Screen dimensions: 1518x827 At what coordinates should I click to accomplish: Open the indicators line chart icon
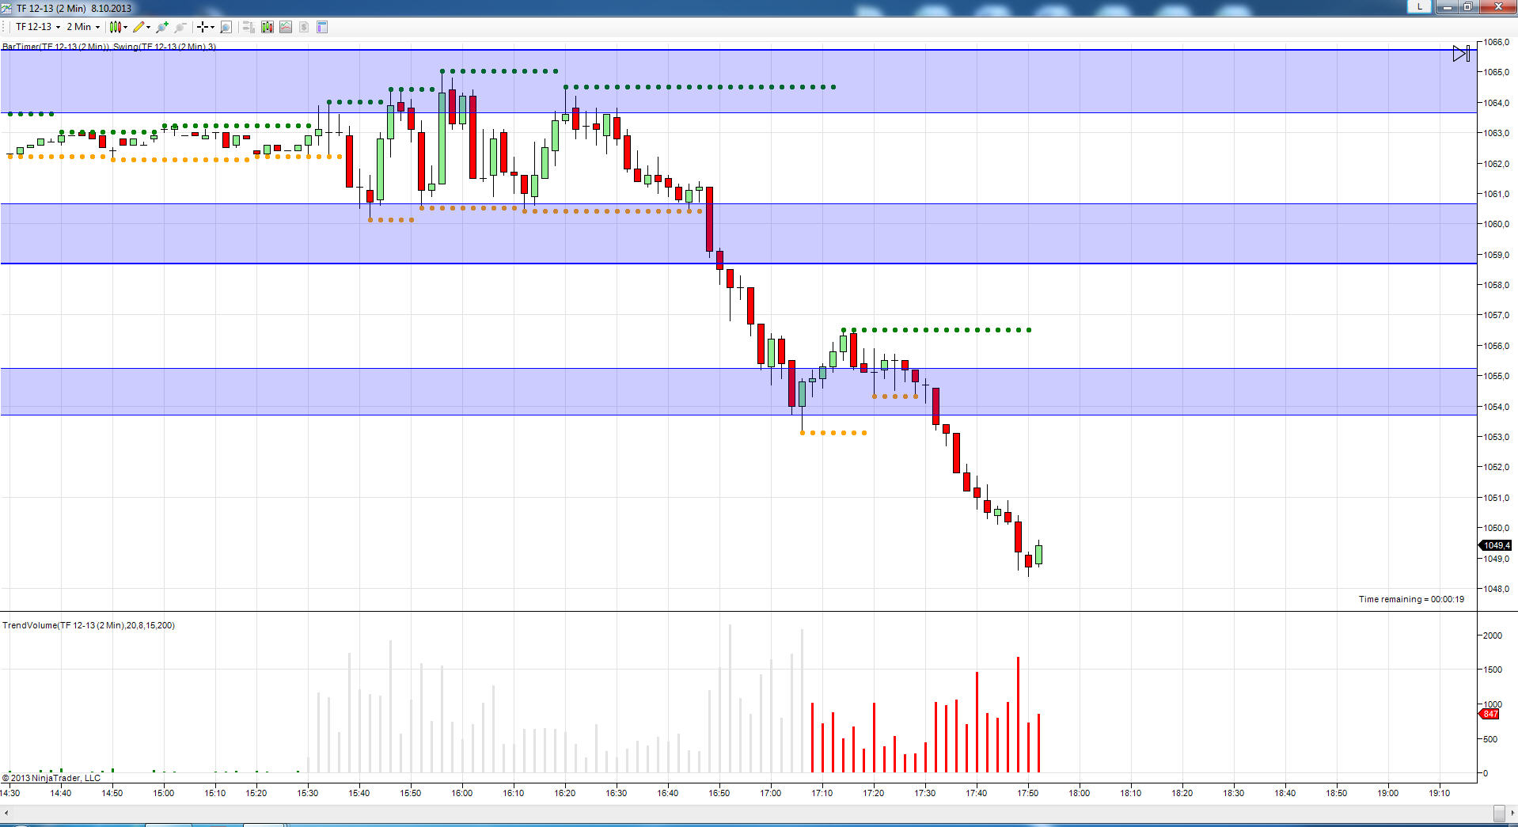[286, 27]
